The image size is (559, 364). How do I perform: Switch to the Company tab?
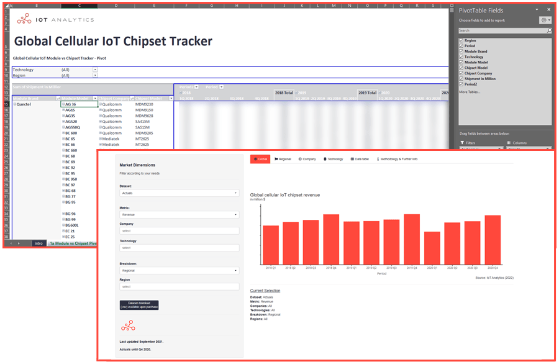pos(307,160)
